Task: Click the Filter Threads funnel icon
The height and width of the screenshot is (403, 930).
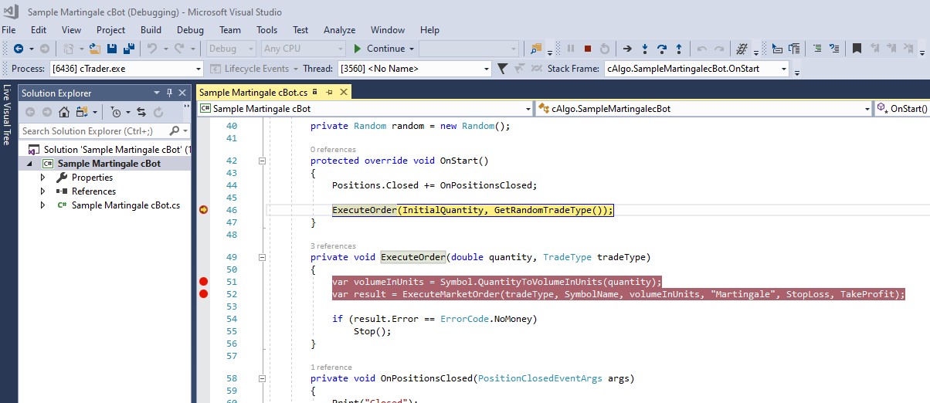Action: [x=502, y=69]
